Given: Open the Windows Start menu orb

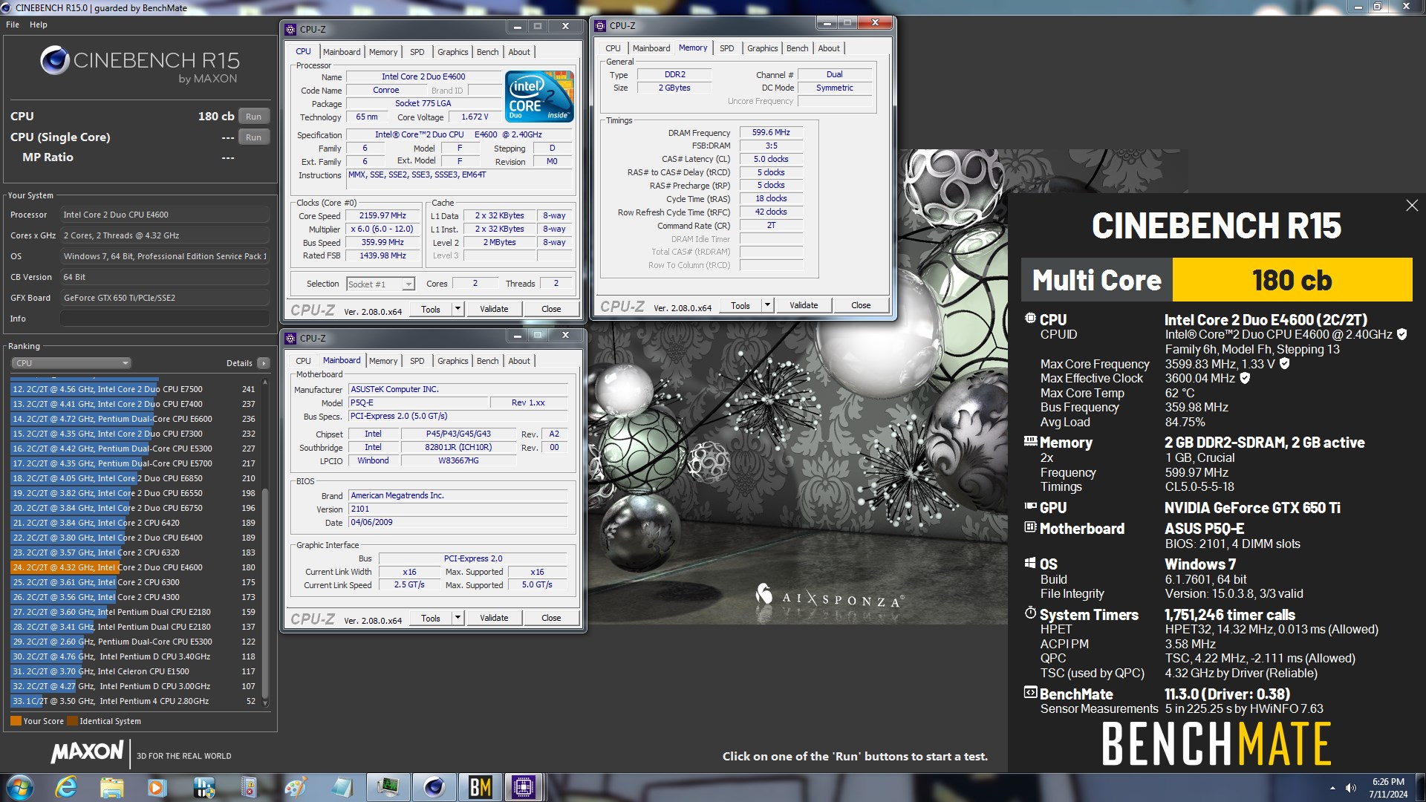Looking at the screenshot, I should click(19, 787).
